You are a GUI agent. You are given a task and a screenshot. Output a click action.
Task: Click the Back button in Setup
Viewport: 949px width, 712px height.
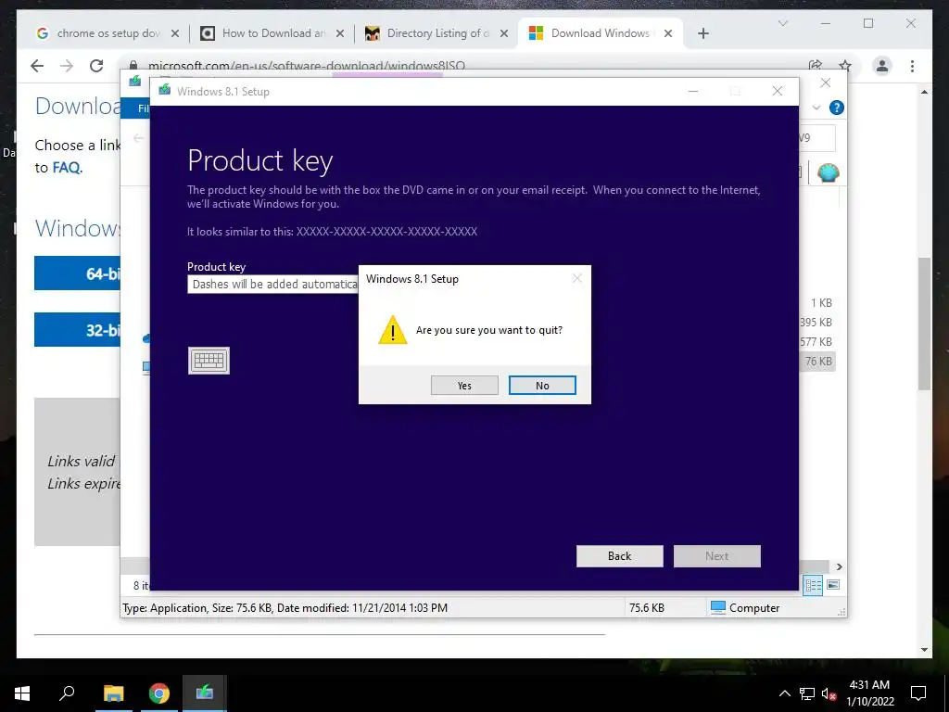(x=619, y=556)
